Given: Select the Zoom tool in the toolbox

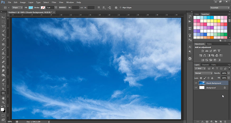Looking at the screenshot, I should click(3, 102).
